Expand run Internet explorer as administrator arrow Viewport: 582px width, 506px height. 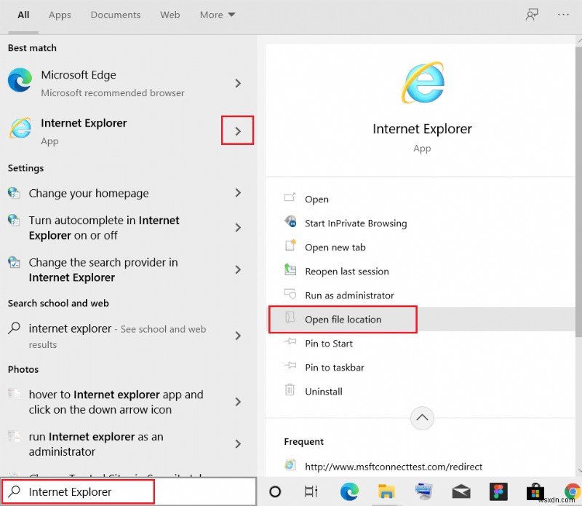(x=239, y=443)
